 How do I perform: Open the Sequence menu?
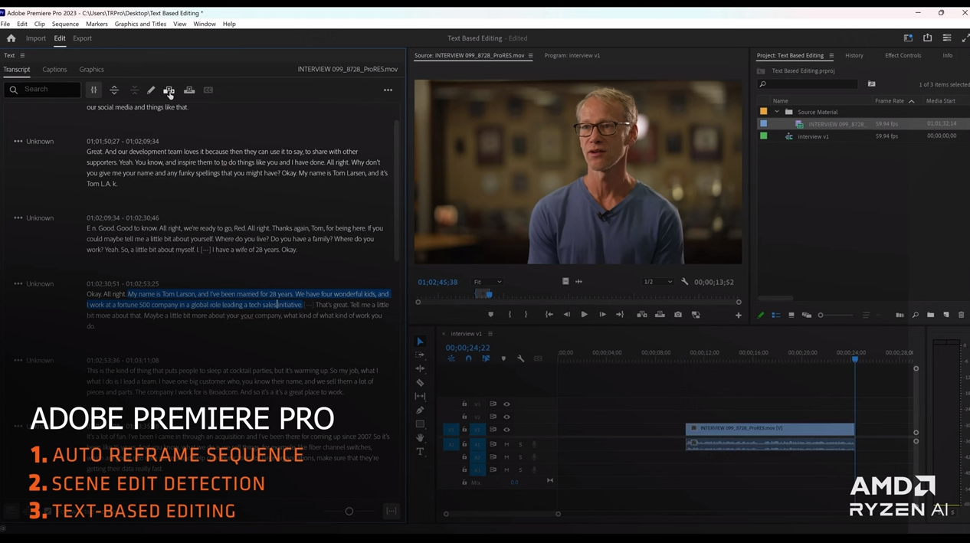(65, 24)
